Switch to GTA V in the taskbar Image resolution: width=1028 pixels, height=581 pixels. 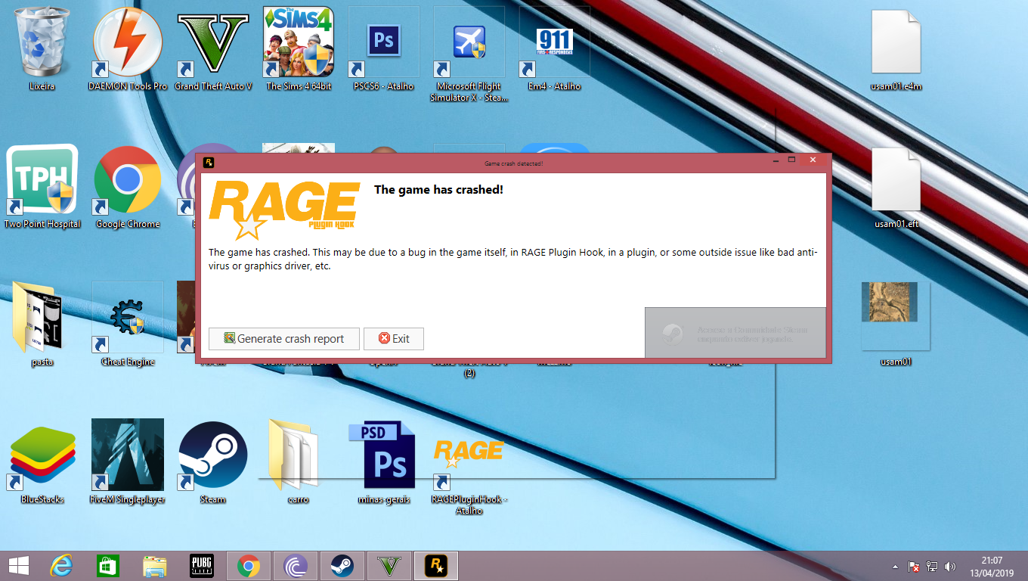pos(389,566)
